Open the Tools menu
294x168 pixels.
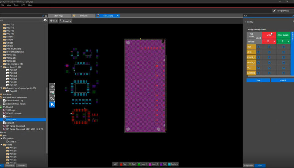click(x=16, y=5)
